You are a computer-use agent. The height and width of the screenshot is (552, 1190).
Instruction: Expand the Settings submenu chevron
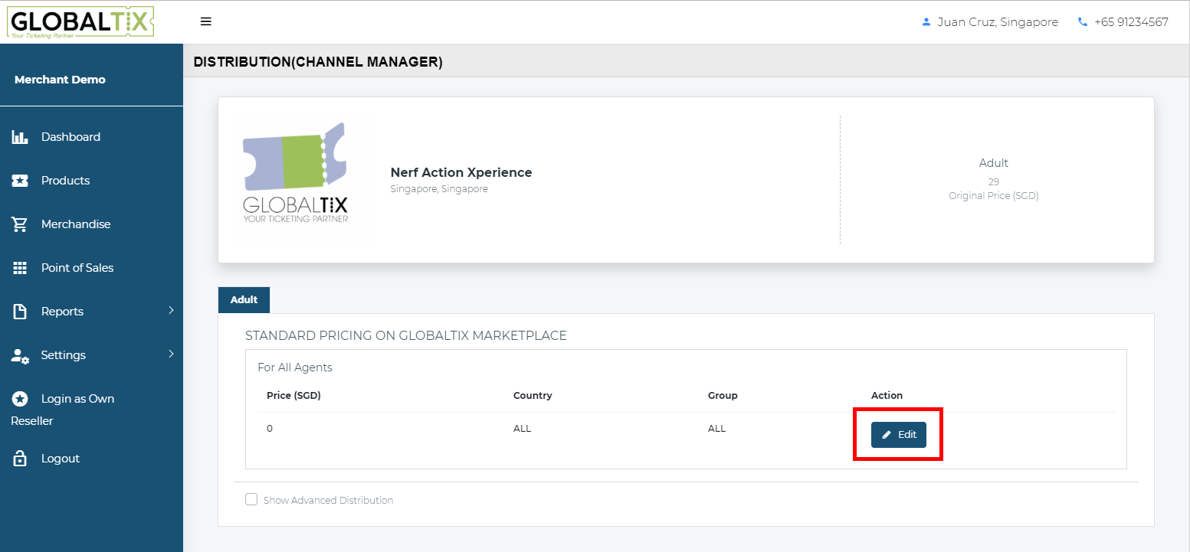[171, 354]
